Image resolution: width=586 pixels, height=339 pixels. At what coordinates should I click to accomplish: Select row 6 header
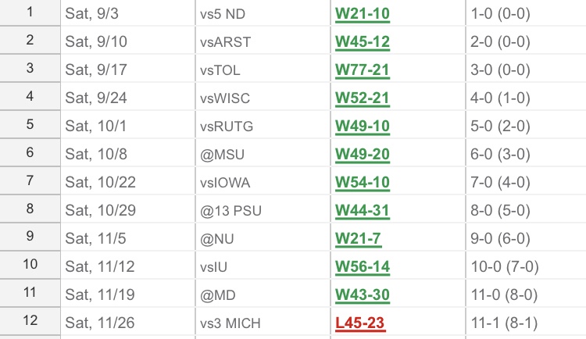pos(30,153)
